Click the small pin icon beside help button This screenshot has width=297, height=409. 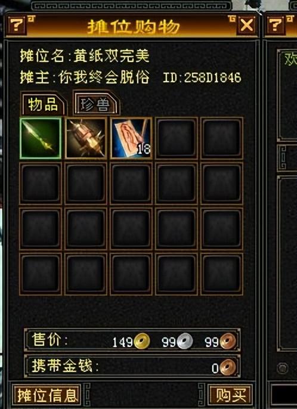tap(32, 19)
